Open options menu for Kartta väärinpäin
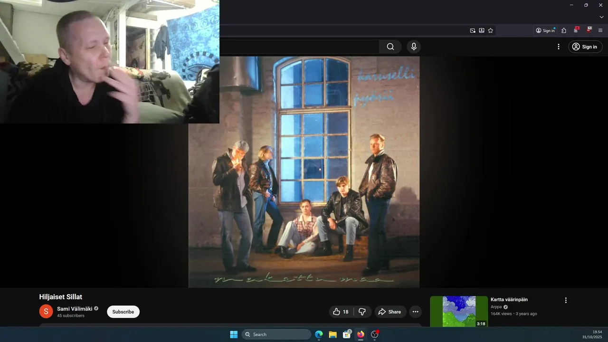 click(x=566, y=300)
